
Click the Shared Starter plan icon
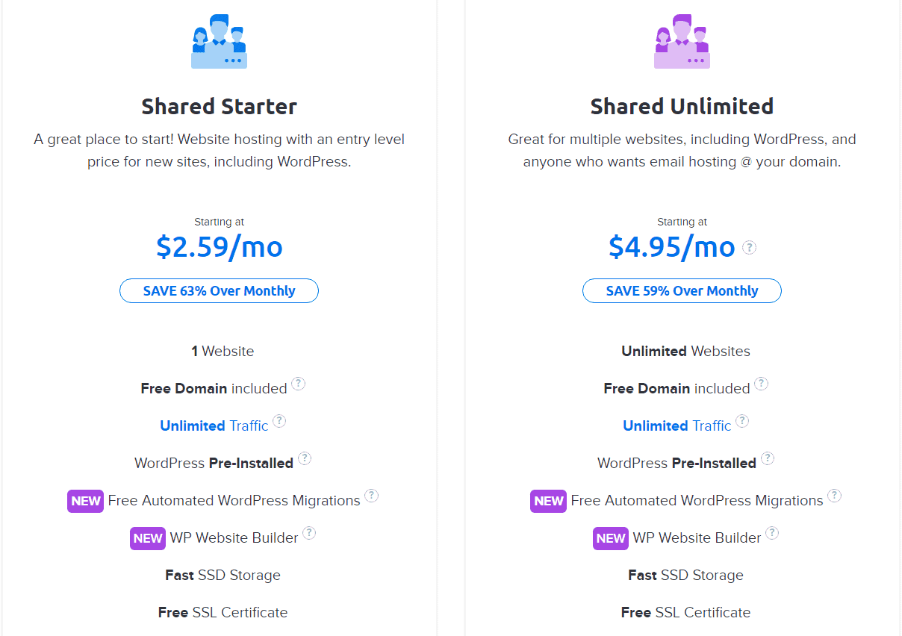pyautogui.click(x=219, y=41)
